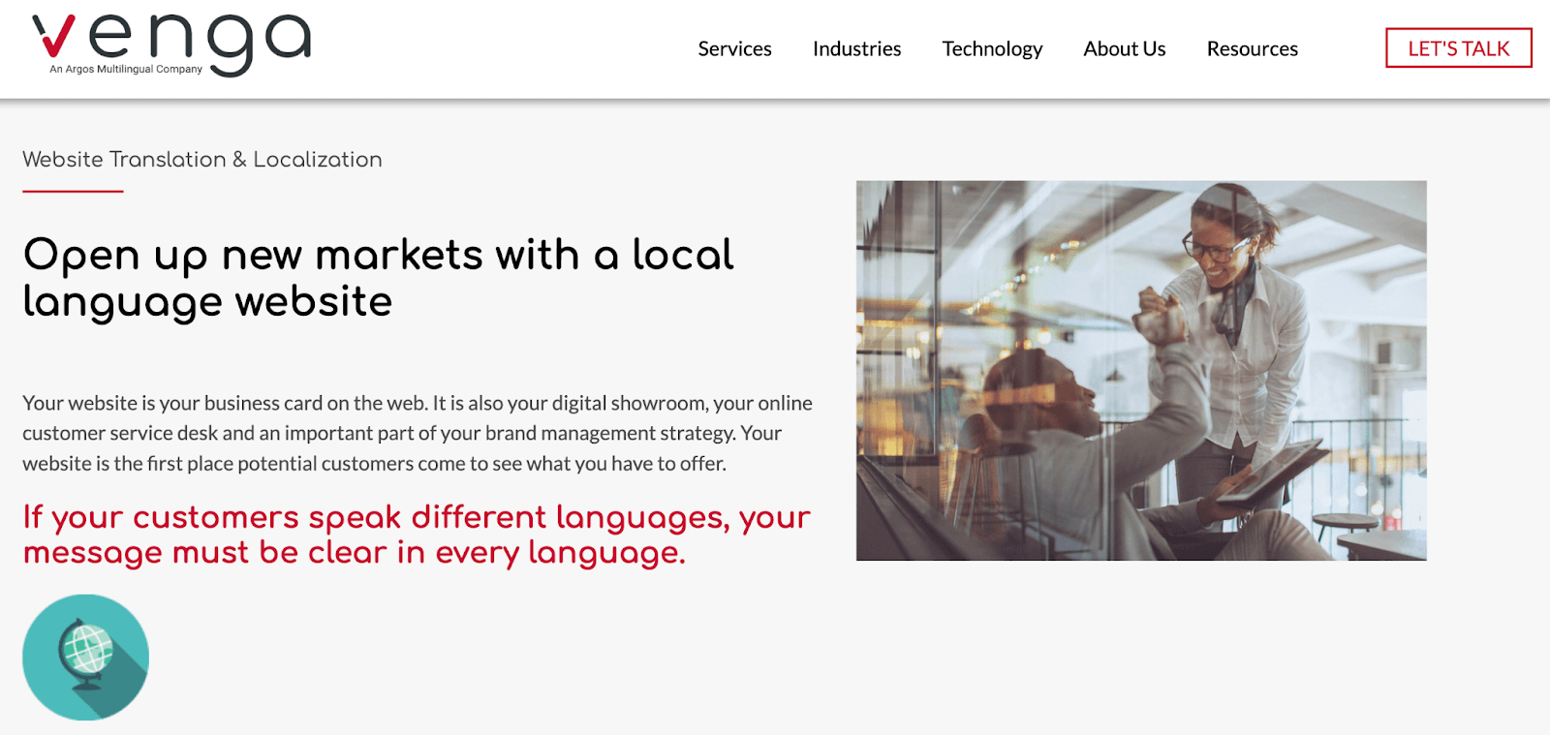Click the 'An Argos Multilingual Company' tagline
Image resolution: width=1550 pixels, height=735 pixels.
[126, 70]
